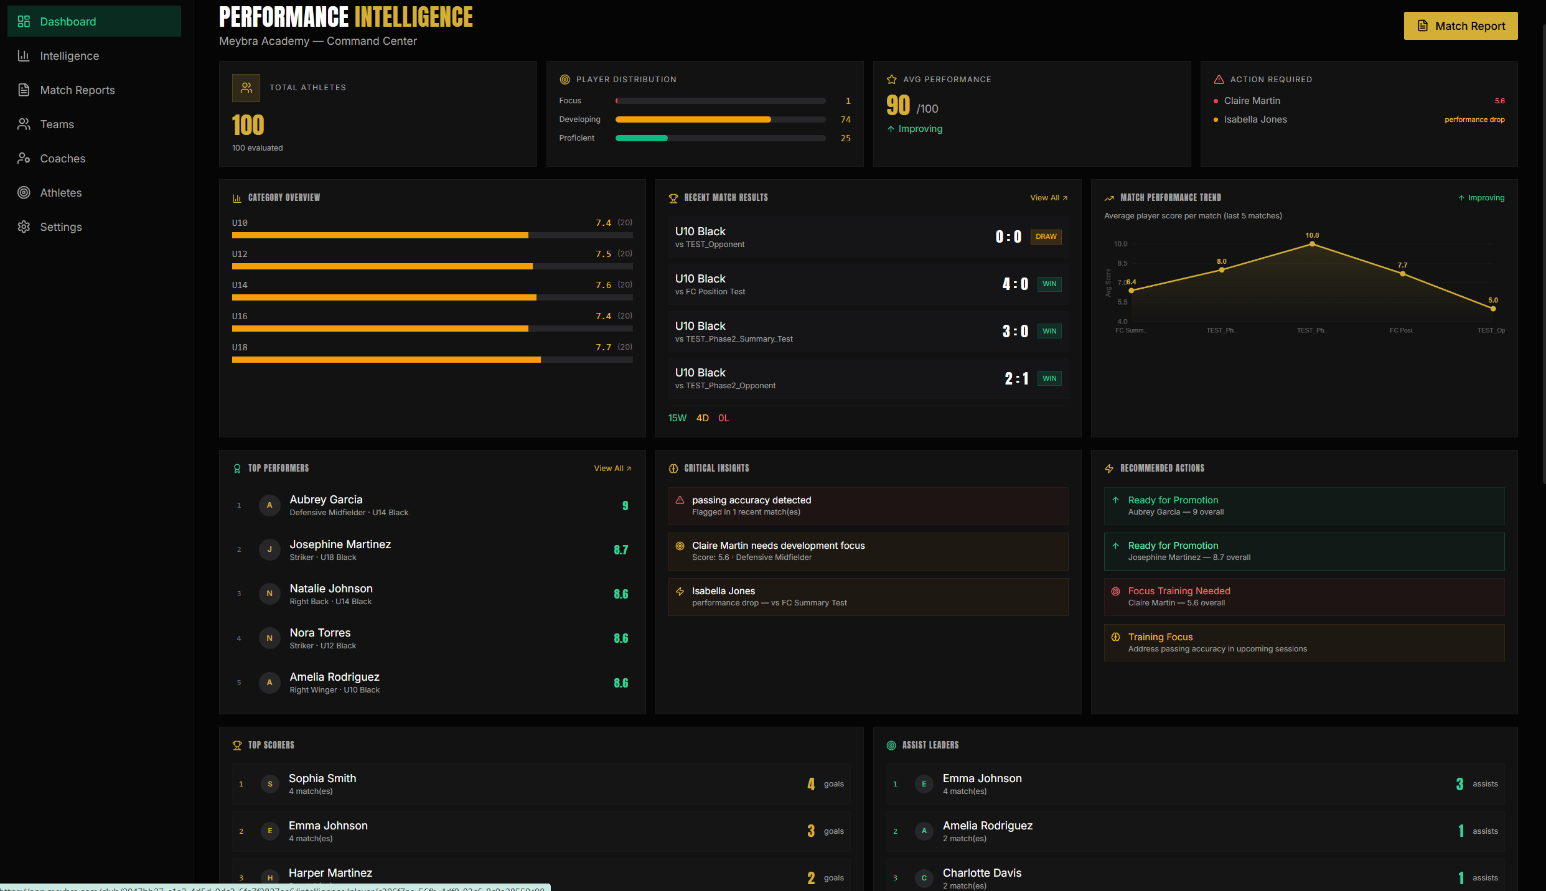Click the Intelligence bar-chart icon
1546x891 pixels.
coord(24,56)
